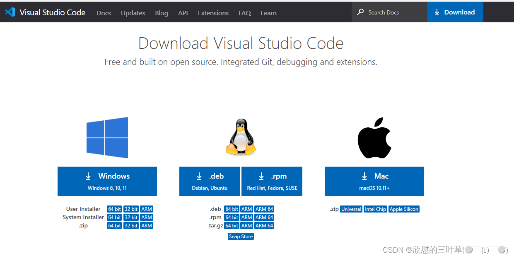Get Windows .zip ARM
The width and height of the screenshot is (514, 258).
point(147,226)
